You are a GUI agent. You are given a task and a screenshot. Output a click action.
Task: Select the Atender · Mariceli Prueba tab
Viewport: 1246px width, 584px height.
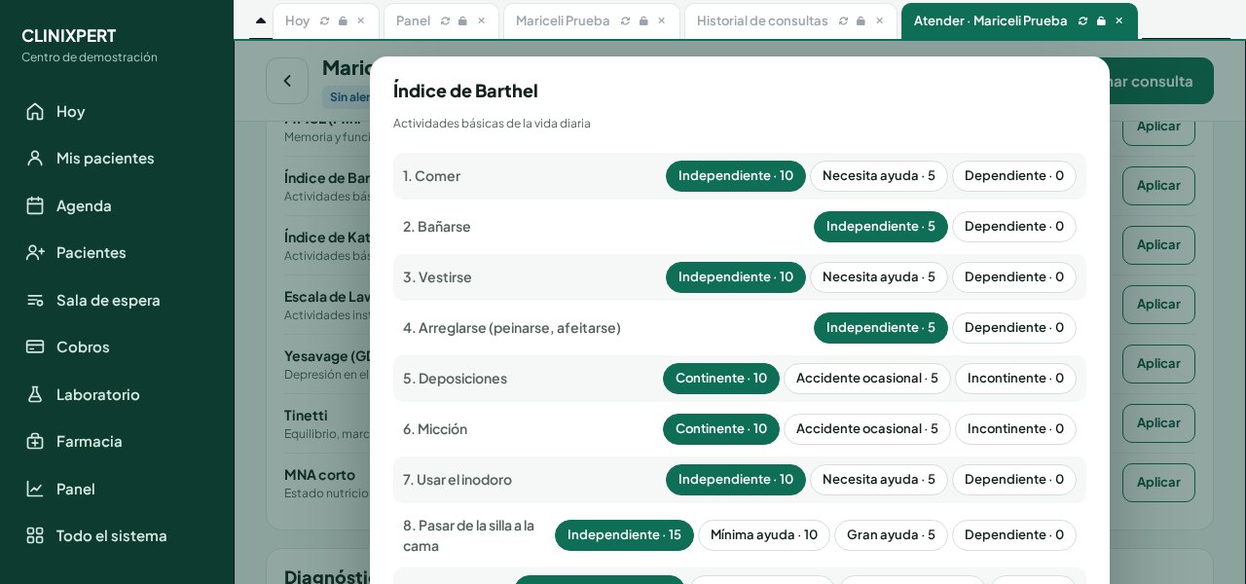(990, 20)
